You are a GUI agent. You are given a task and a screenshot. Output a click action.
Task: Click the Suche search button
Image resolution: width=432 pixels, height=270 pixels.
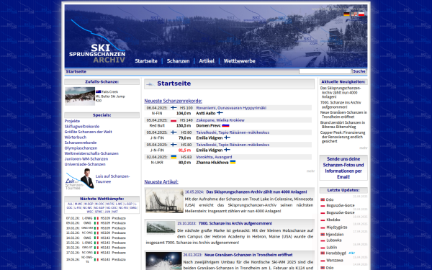359,71
